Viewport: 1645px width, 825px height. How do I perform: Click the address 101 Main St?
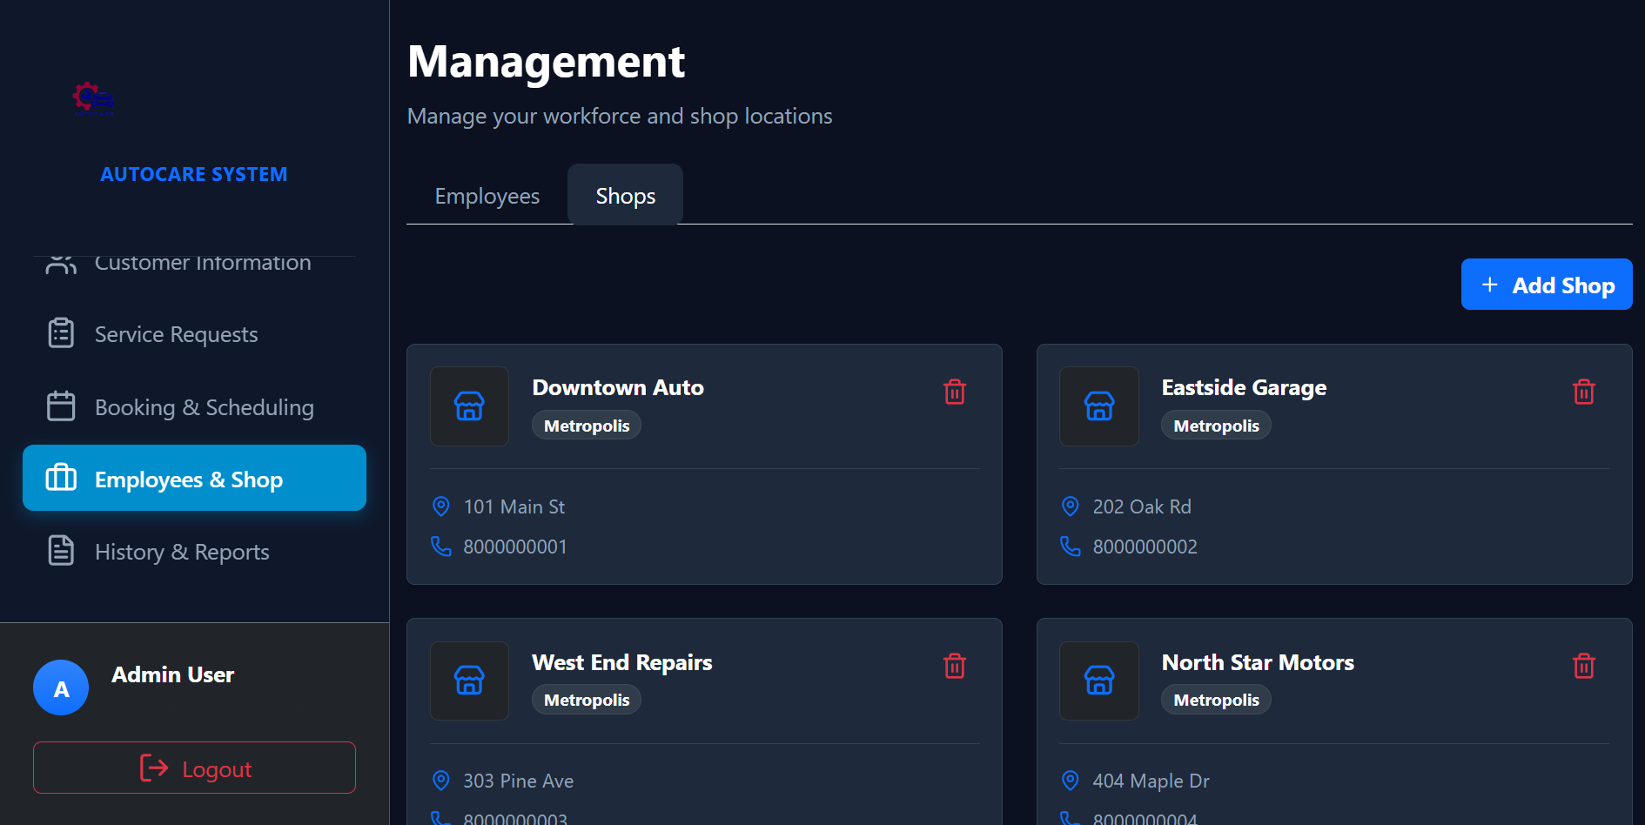[514, 506]
